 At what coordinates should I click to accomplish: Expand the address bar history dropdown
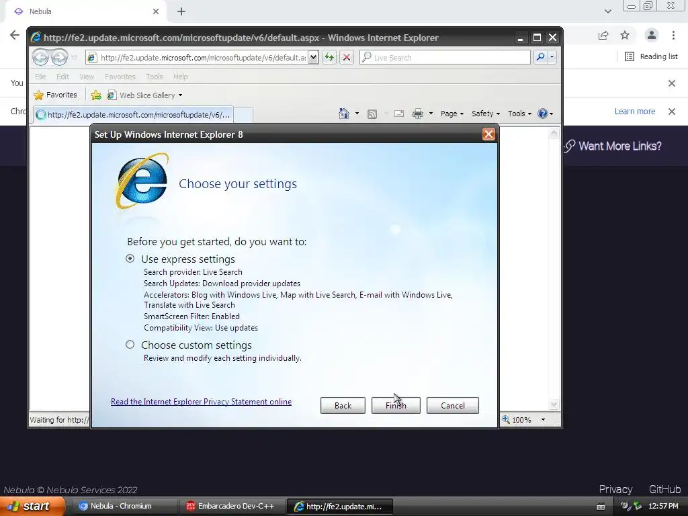click(313, 58)
